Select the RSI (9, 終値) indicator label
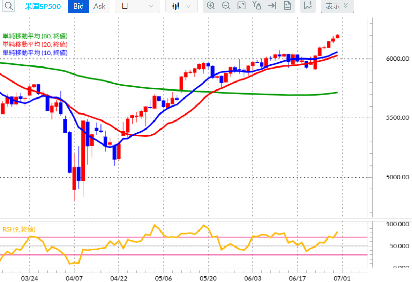Screen dimensions: 412x282 coord(19,229)
